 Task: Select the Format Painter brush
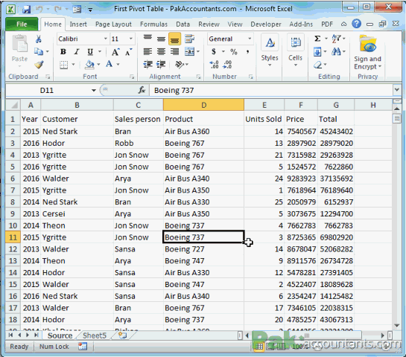[39, 65]
